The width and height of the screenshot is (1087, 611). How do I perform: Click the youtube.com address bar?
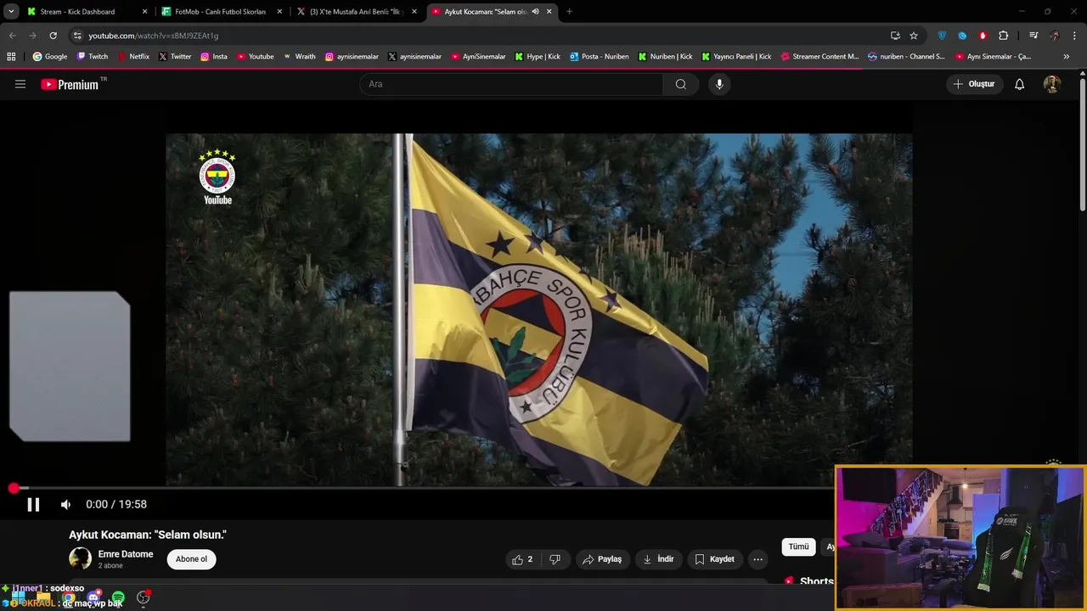pyautogui.click(x=476, y=36)
